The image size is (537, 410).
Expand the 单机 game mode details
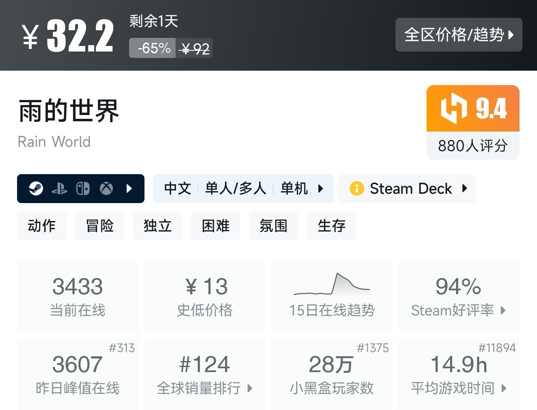294,188
